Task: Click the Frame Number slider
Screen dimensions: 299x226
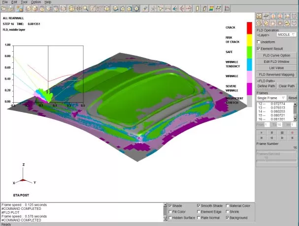Action: click(276, 151)
